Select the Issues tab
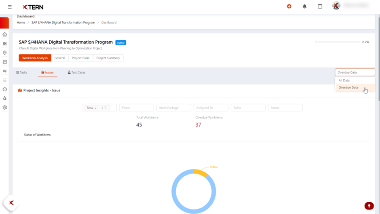Viewport: 380px width, 214px height. coord(48,72)
